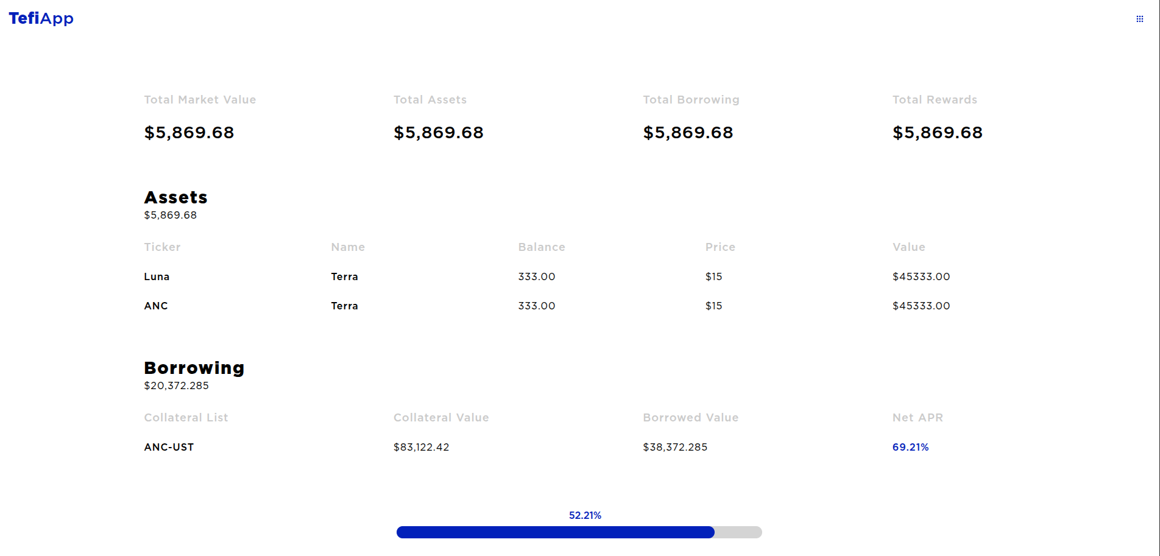Click the Total Rewards label
Viewport: 1160px width, 556px height.
[935, 99]
